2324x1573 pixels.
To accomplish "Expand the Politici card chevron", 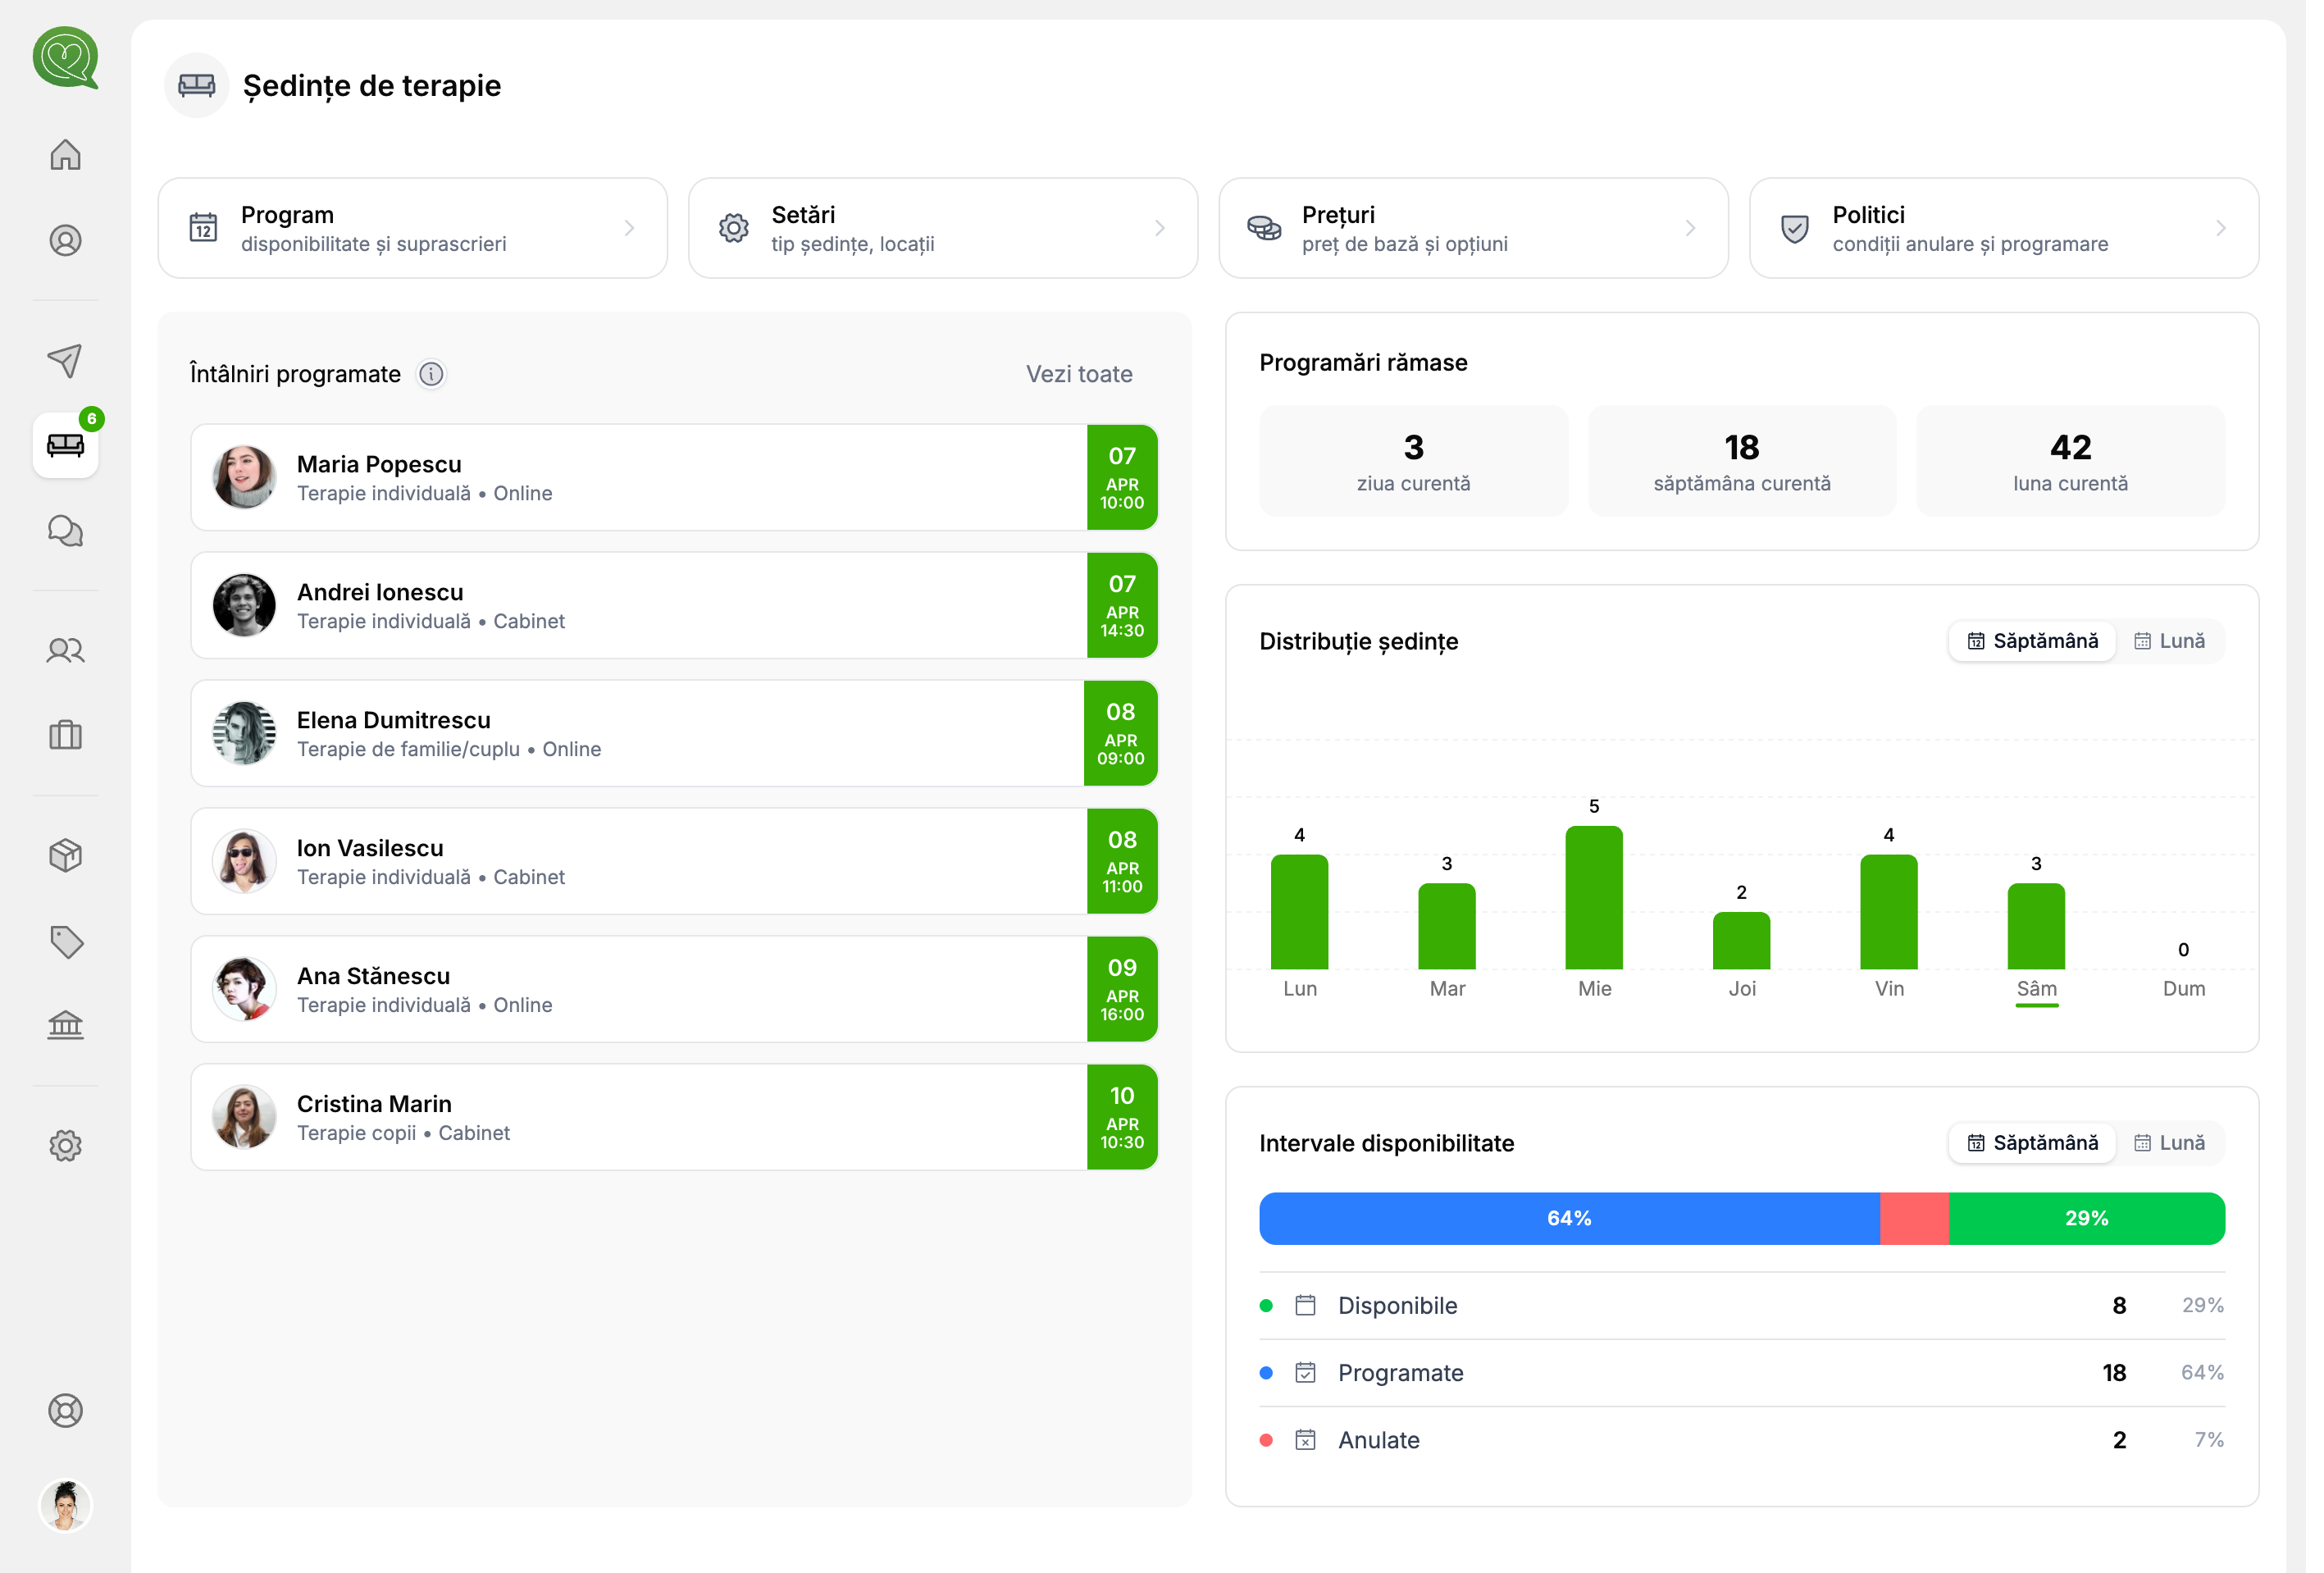I will [2220, 229].
